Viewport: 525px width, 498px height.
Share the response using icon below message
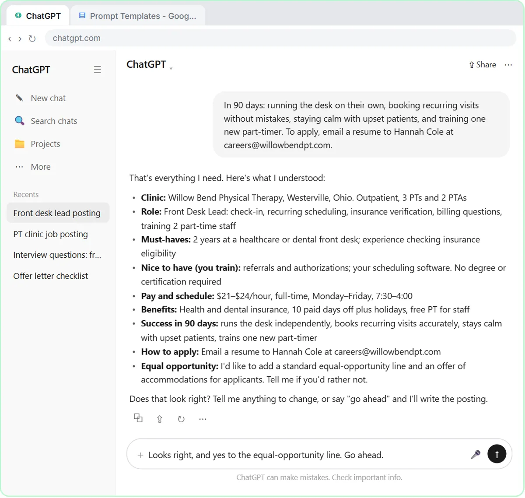point(160,419)
